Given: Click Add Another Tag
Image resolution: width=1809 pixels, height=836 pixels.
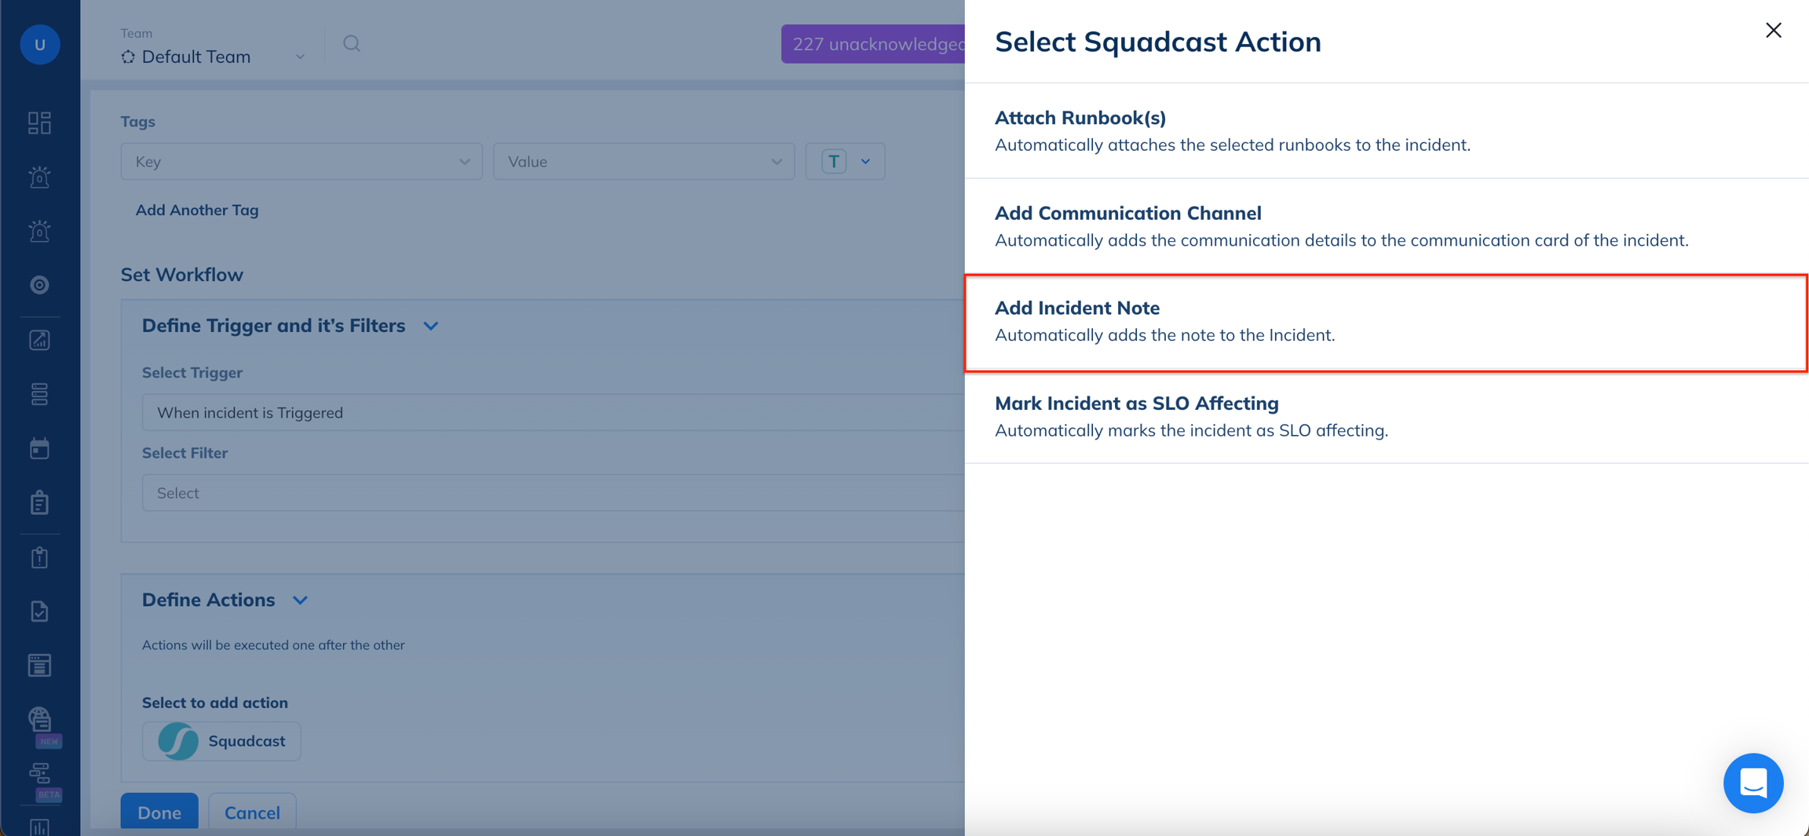Looking at the screenshot, I should [x=197, y=210].
